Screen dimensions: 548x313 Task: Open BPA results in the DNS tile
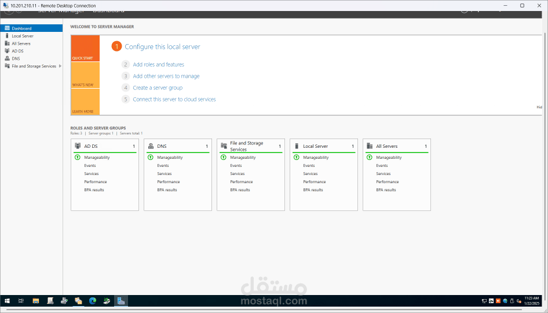(x=167, y=190)
